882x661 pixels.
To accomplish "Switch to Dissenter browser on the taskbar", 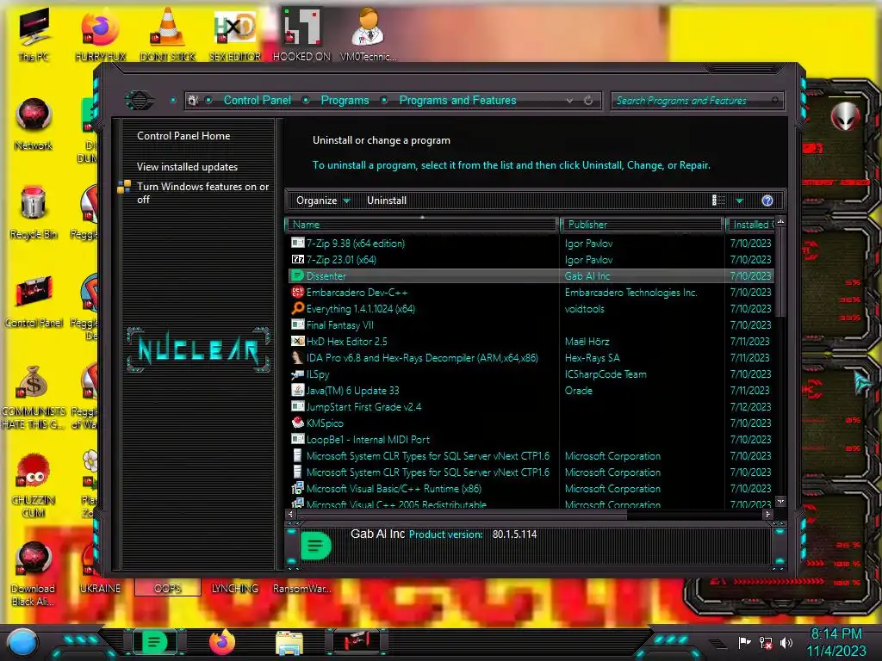I will (x=155, y=642).
